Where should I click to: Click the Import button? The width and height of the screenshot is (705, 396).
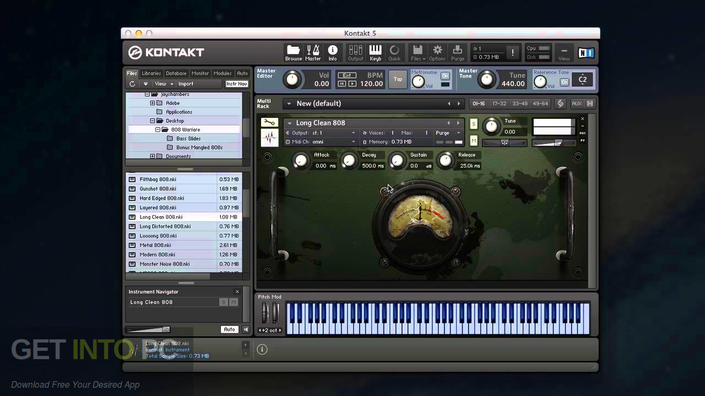coord(186,84)
